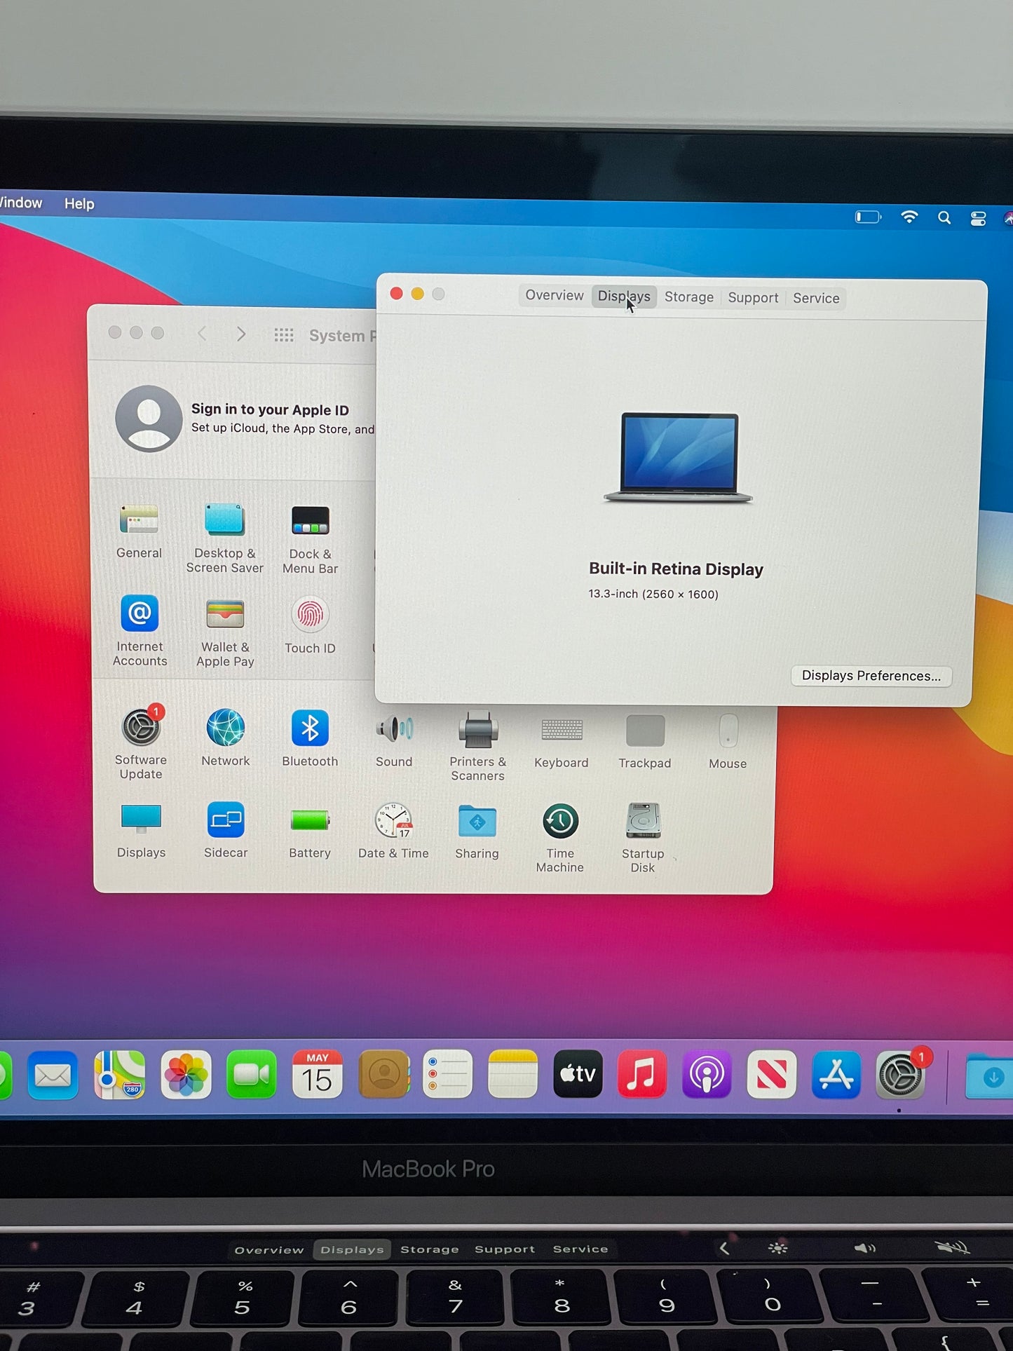Image resolution: width=1013 pixels, height=1351 pixels.
Task: Open Control Center in menu bar
Action: (978, 219)
